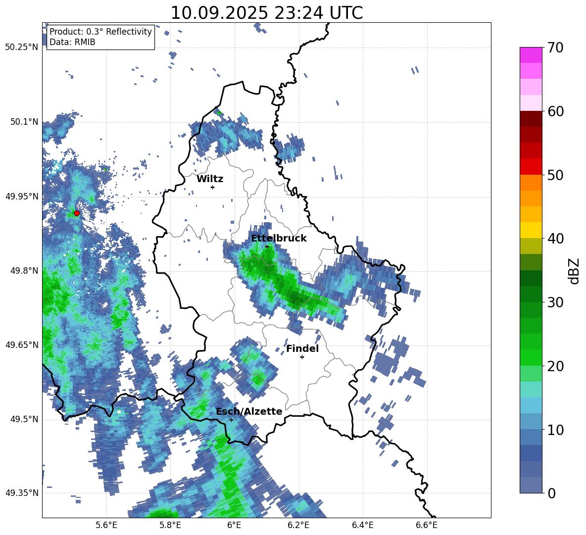Click the 5.8°E longitude label

170,526
